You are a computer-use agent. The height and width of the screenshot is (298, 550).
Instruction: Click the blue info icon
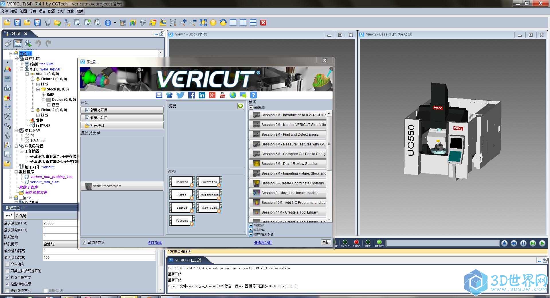coord(108,23)
